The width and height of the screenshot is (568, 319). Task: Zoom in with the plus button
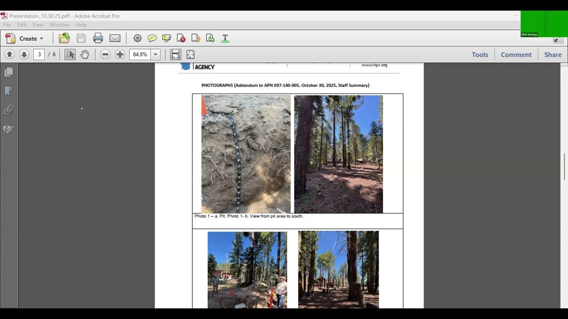click(120, 54)
